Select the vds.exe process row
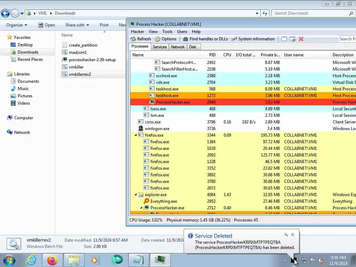 tap(243, 82)
